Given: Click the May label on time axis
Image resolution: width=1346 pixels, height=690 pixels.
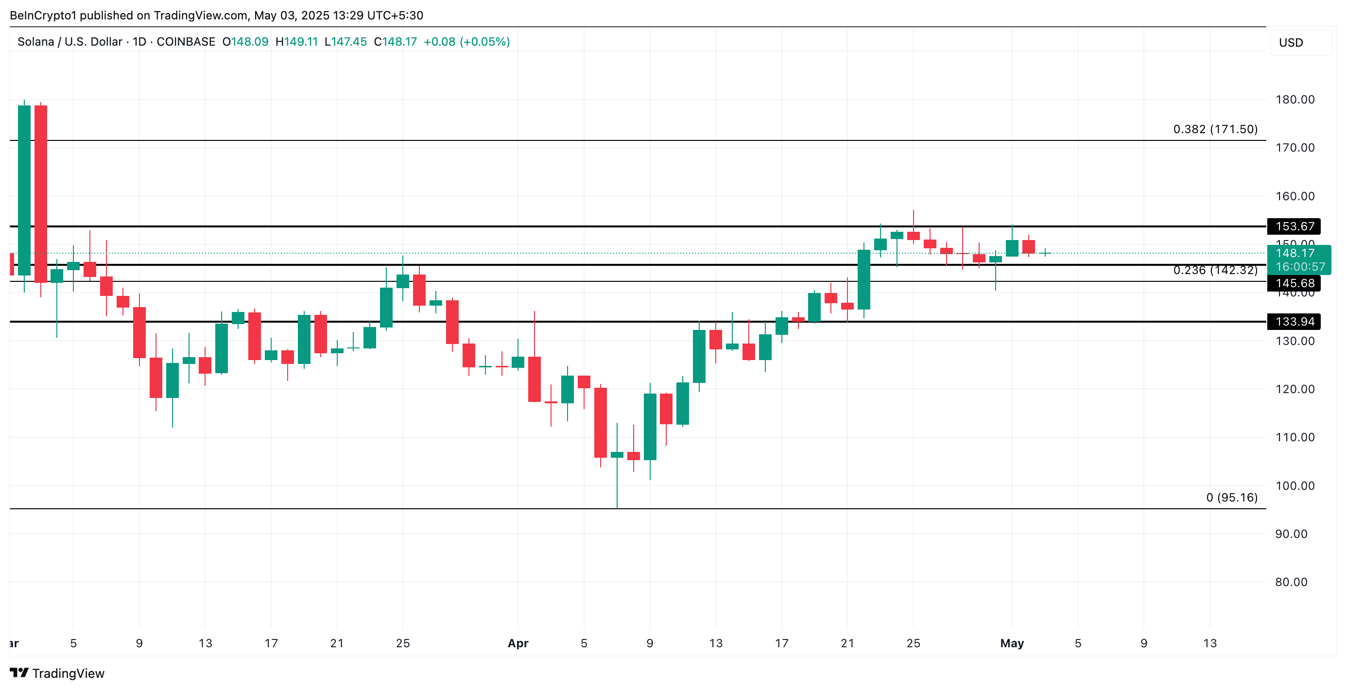Looking at the screenshot, I should click(1012, 643).
